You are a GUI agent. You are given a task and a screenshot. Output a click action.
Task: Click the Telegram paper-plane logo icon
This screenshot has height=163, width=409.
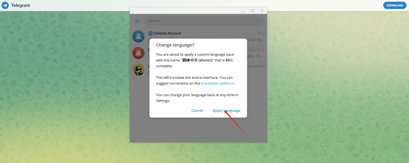point(5,5)
